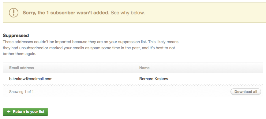This screenshot has width=266, height=119.
Task: Download all suppressed addresses
Action: tap(245, 92)
